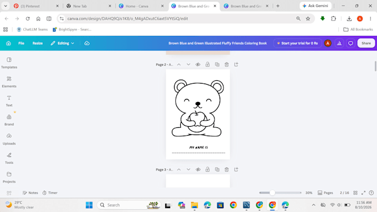Open BrightSpyre bookmark
The width and height of the screenshot is (377, 212).
[x=72, y=29]
